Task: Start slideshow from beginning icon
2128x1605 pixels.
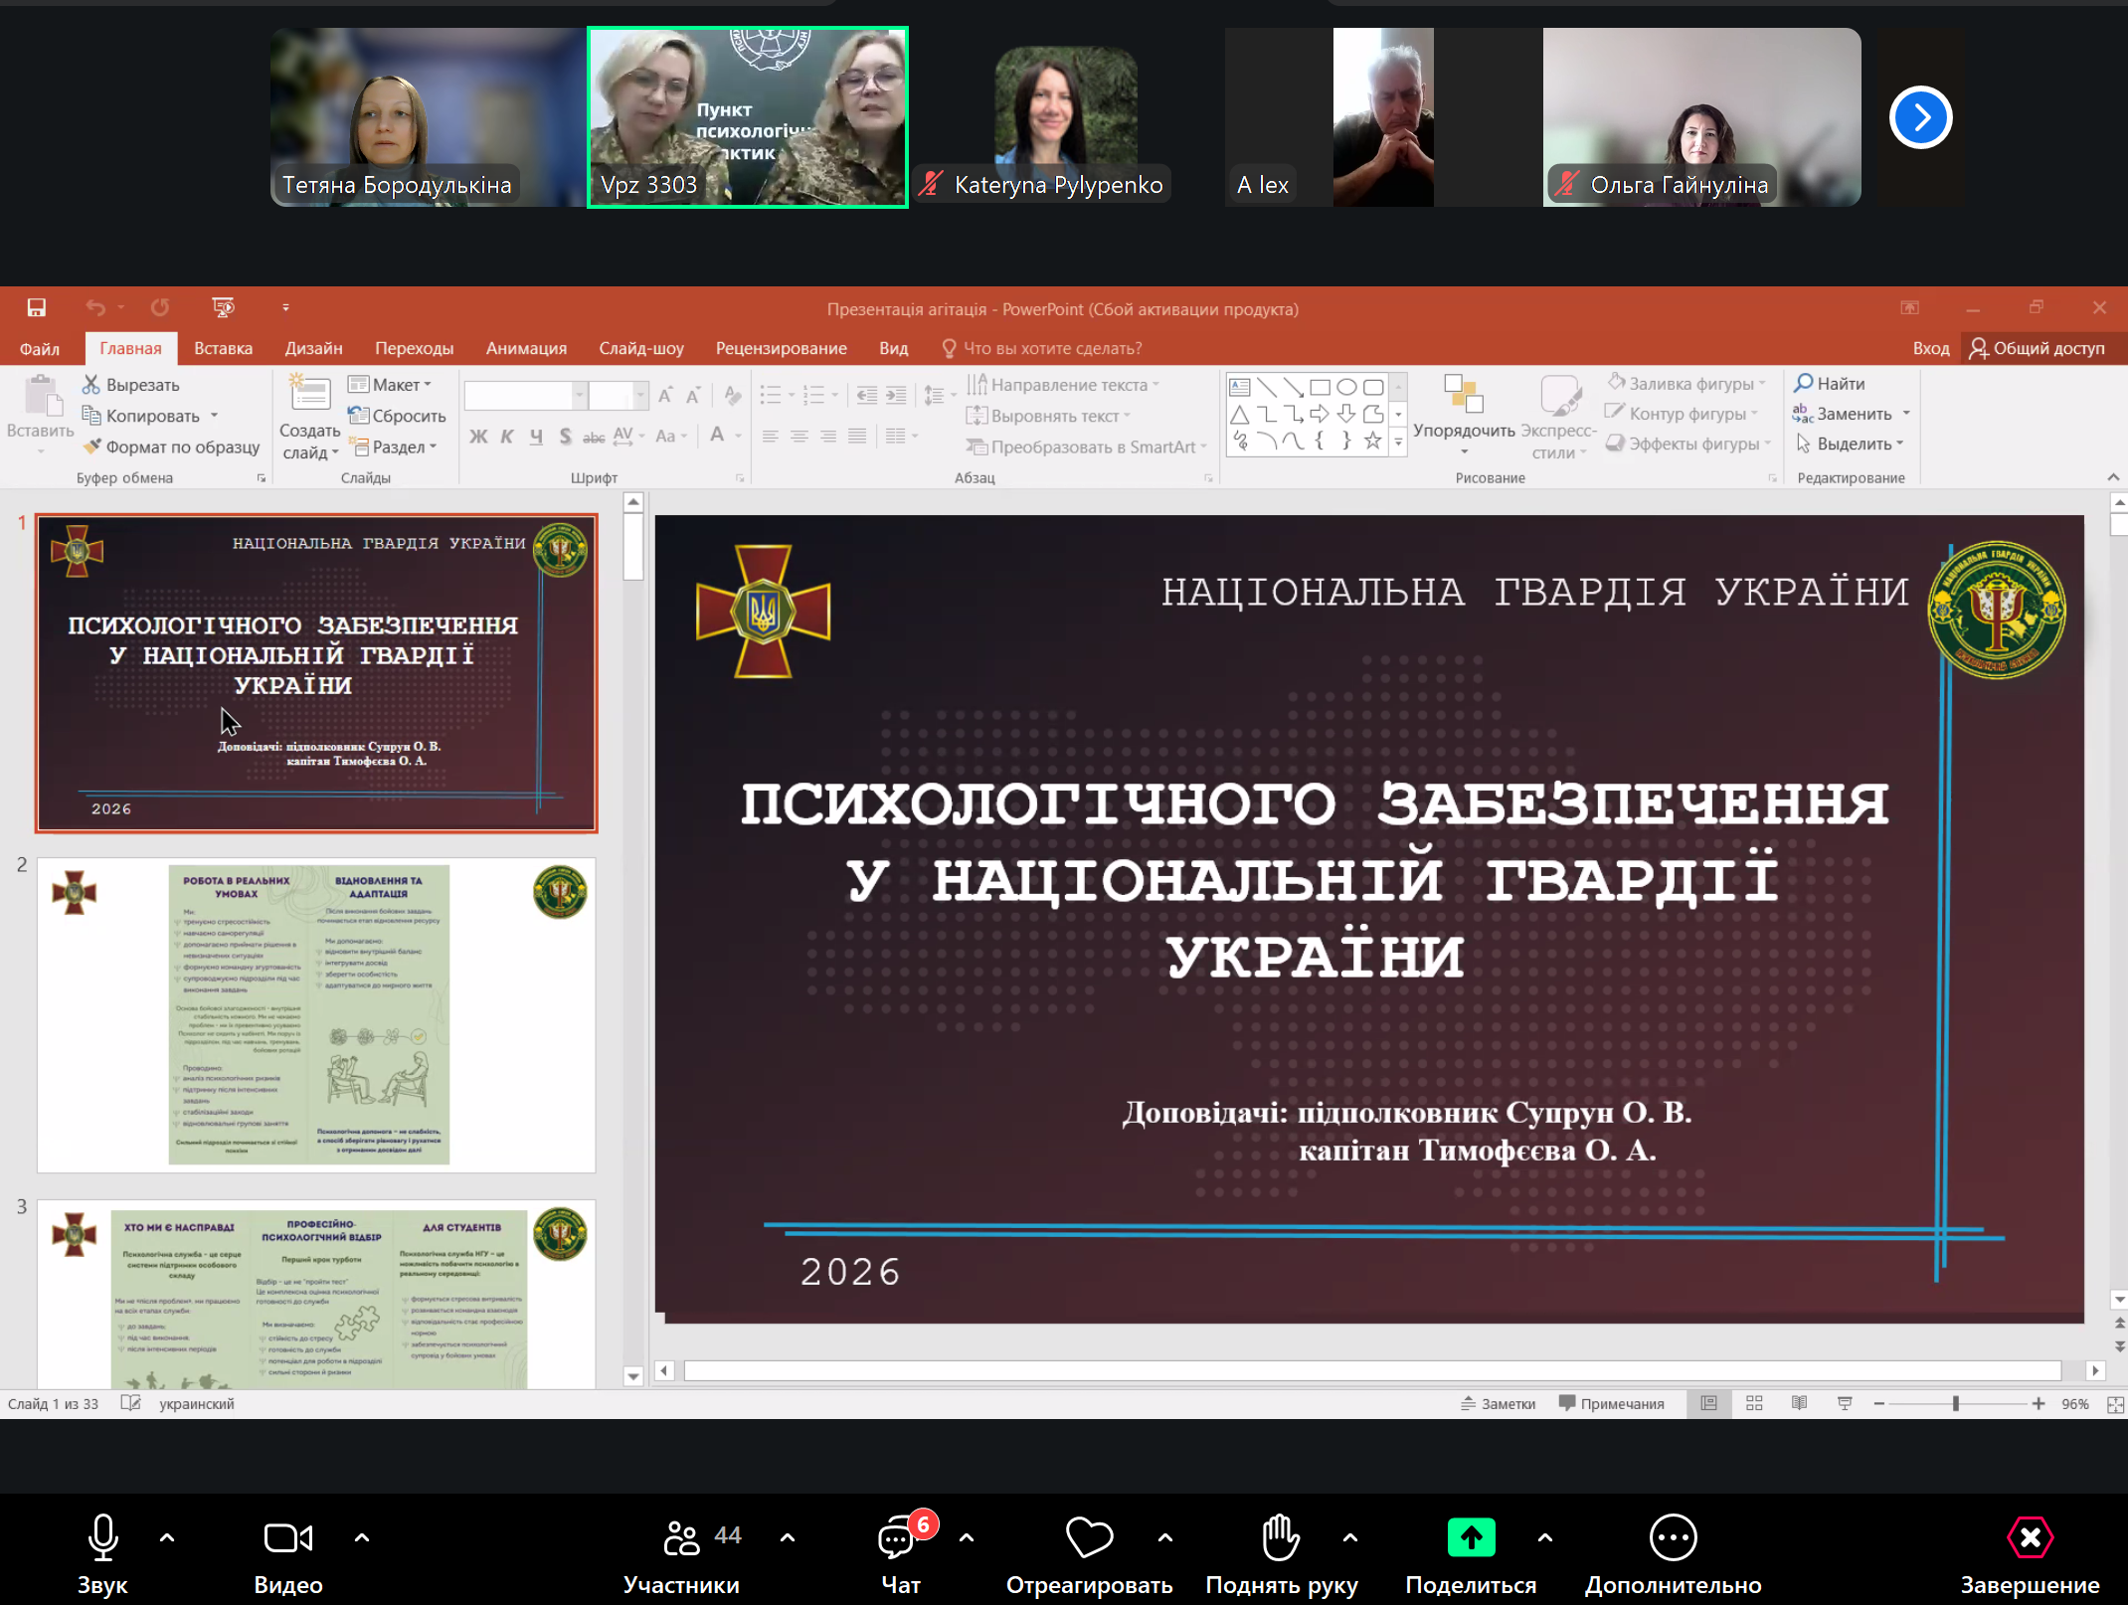Action: (x=223, y=308)
